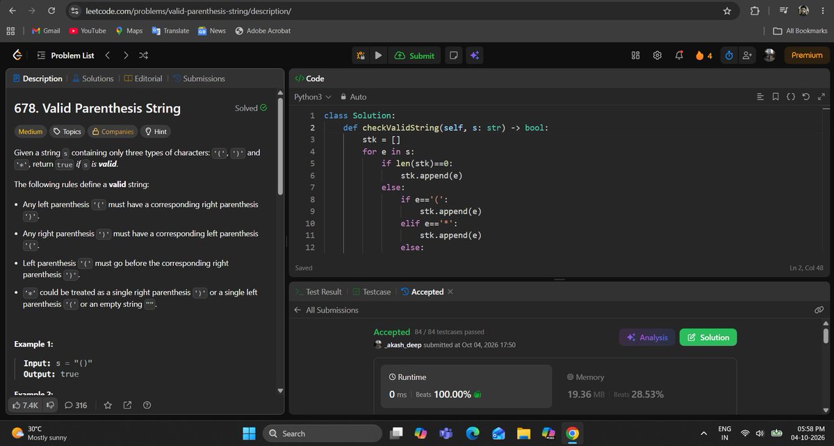Screen dimensions: 834x446
Task: Star the problem as favorite
Action: (108, 405)
